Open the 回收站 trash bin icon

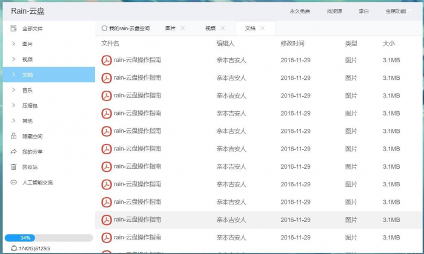(14, 167)
